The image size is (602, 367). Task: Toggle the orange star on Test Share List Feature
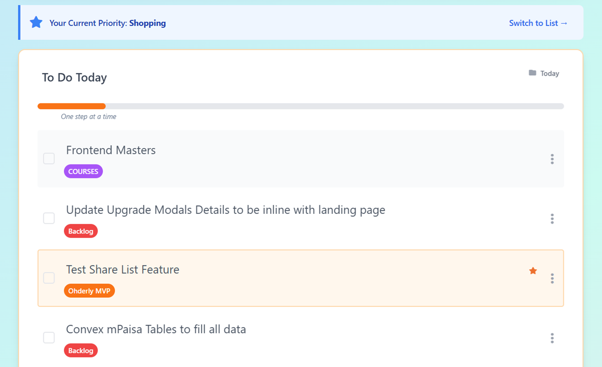(x=533, y=271)
